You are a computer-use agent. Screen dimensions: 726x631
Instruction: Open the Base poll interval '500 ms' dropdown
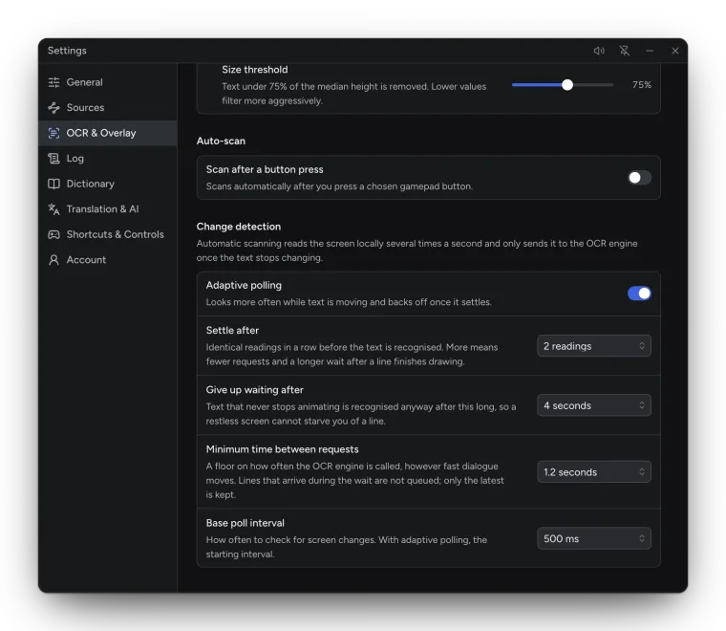pyautogui.click(x=594, y=539)
